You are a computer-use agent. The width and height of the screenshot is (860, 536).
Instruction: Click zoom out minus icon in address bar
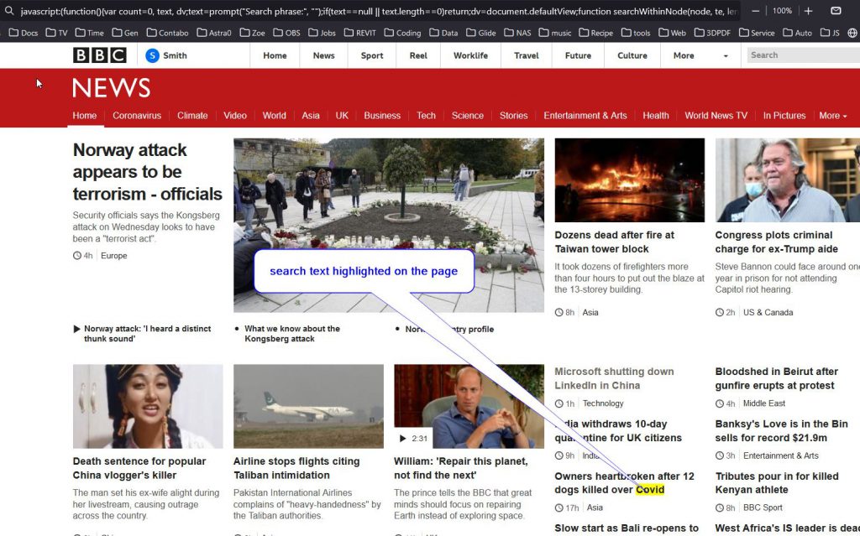point(757,11)
